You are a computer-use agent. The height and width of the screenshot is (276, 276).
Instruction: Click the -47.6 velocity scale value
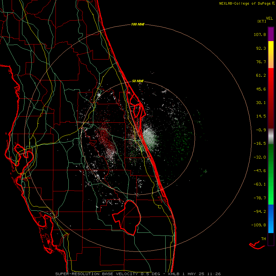point(260,171)
